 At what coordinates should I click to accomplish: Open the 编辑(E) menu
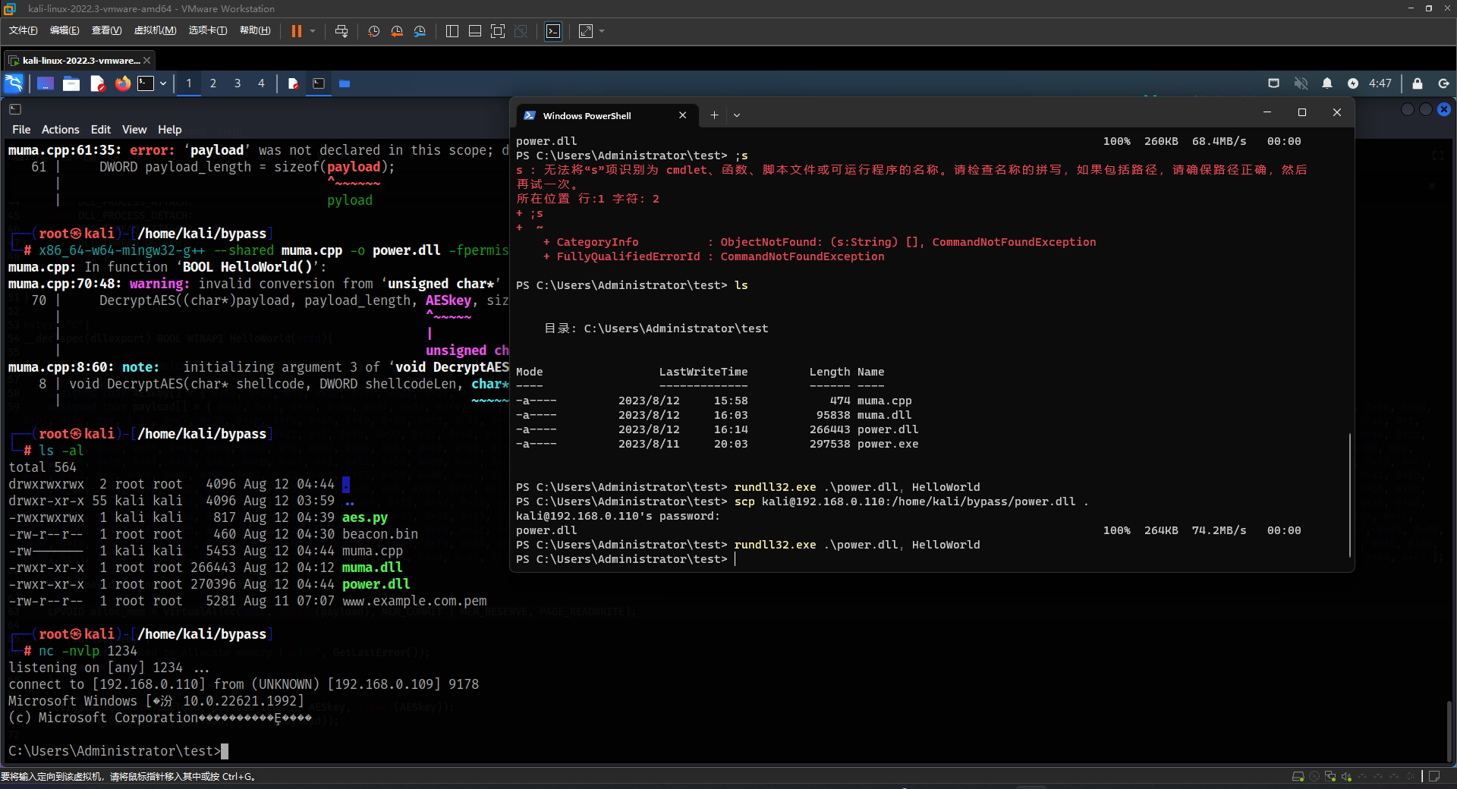pos(65,30)
